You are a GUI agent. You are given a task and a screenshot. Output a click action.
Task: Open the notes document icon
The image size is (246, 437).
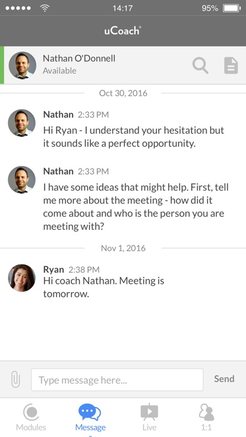(x=231, y=65)
